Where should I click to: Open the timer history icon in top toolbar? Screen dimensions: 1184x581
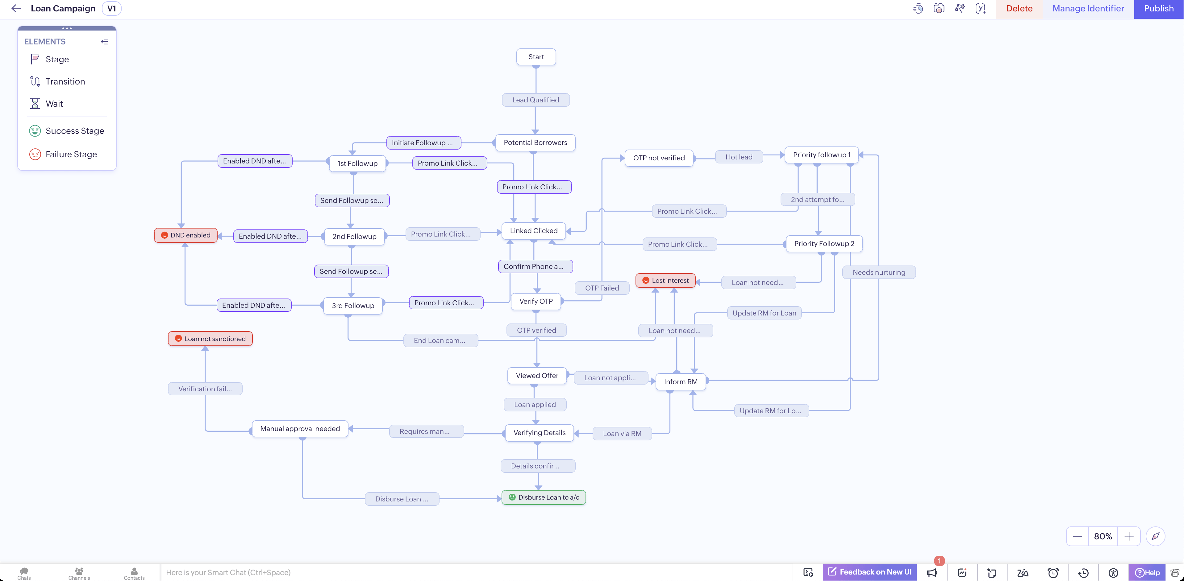[x=917, y=8]
